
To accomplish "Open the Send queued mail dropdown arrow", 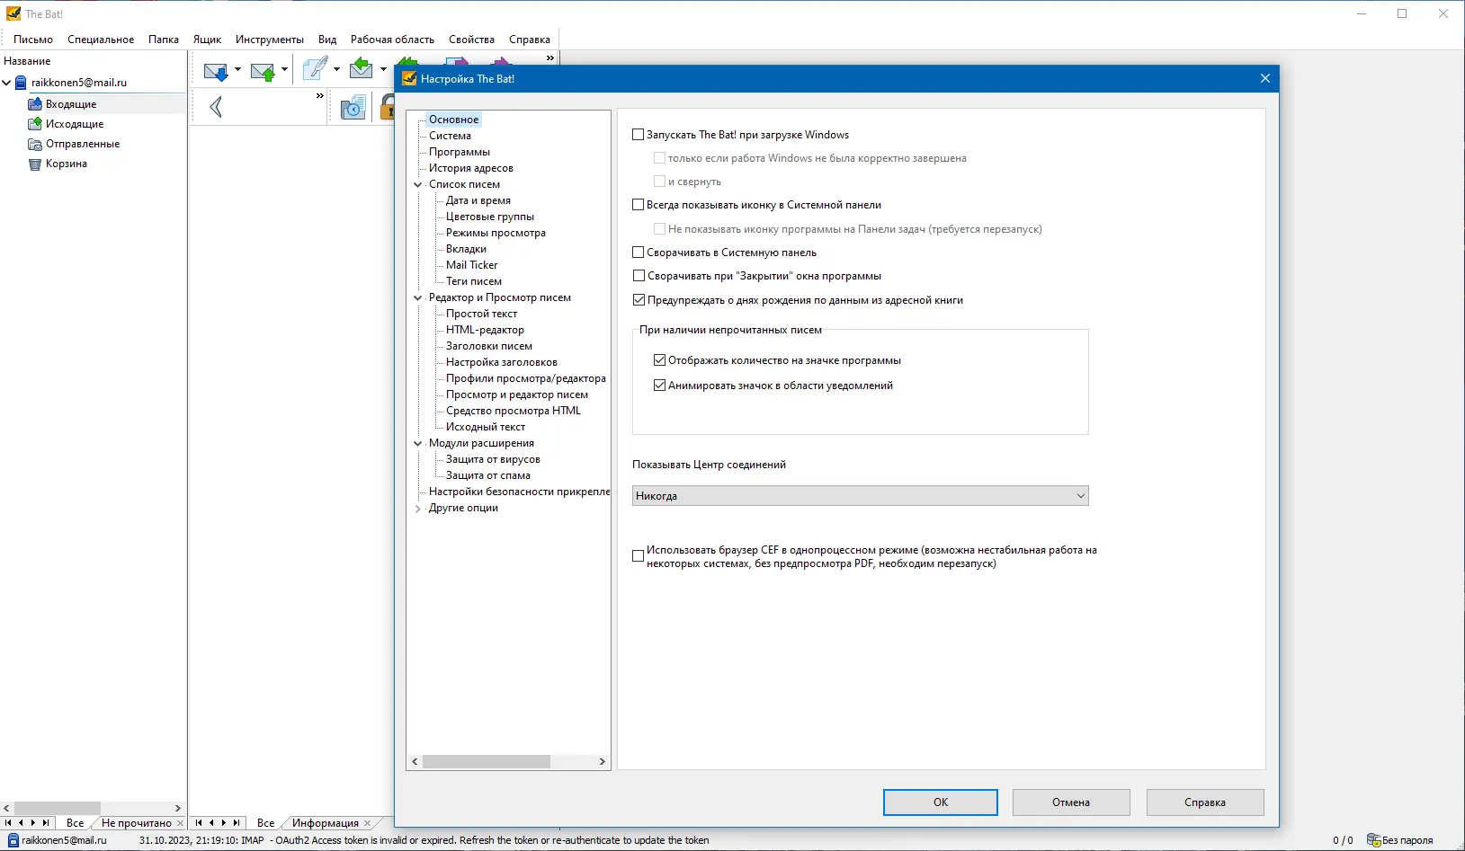I will tap(284, 70).
